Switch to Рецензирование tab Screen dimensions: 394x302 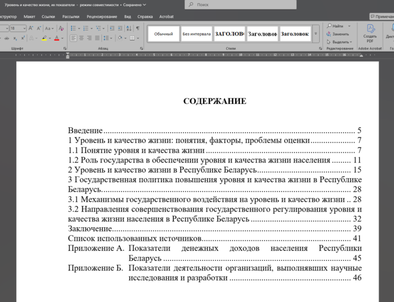[102, 16]
